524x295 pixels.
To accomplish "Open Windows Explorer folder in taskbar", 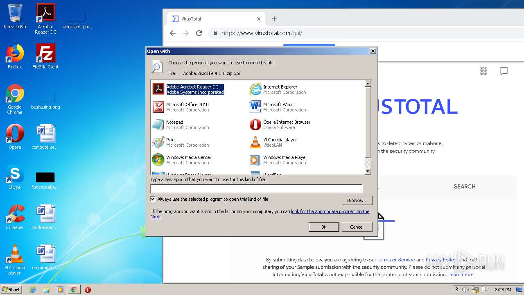I will [46, 290].
